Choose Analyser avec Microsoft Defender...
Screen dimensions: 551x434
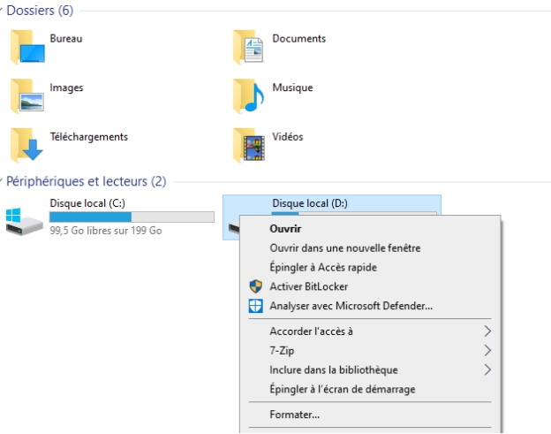pyautogui.click(x=370, y=306)
